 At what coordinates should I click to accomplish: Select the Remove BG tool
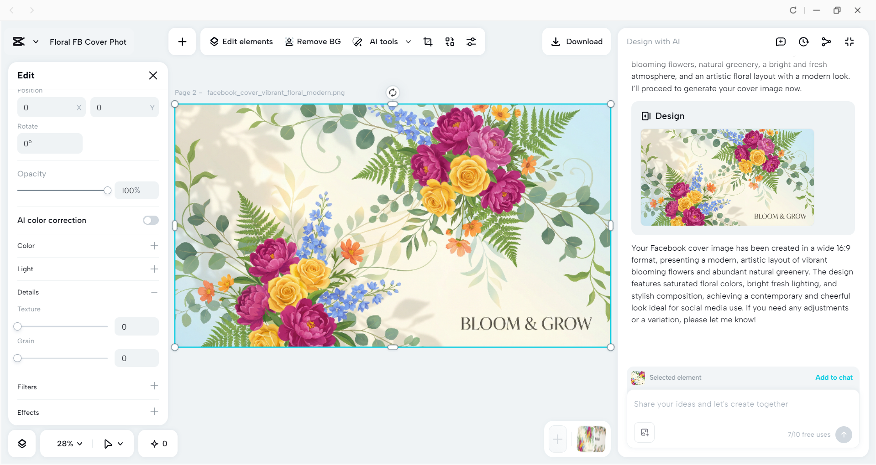tap(313, 41)
